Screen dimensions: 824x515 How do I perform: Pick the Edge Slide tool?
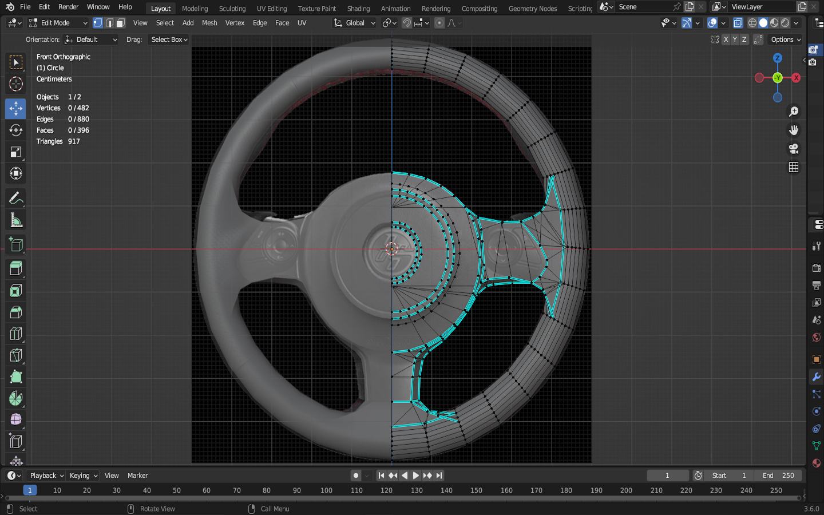16,442
